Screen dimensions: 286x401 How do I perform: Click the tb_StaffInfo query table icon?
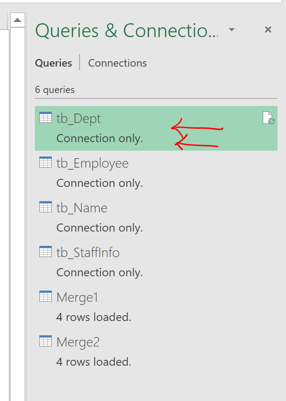(46, 252)
